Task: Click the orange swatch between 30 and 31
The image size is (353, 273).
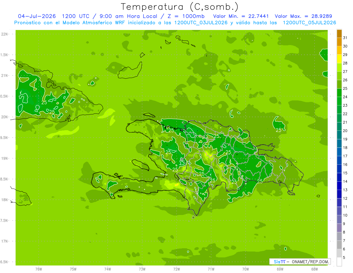Action: (x=339, y=42)
